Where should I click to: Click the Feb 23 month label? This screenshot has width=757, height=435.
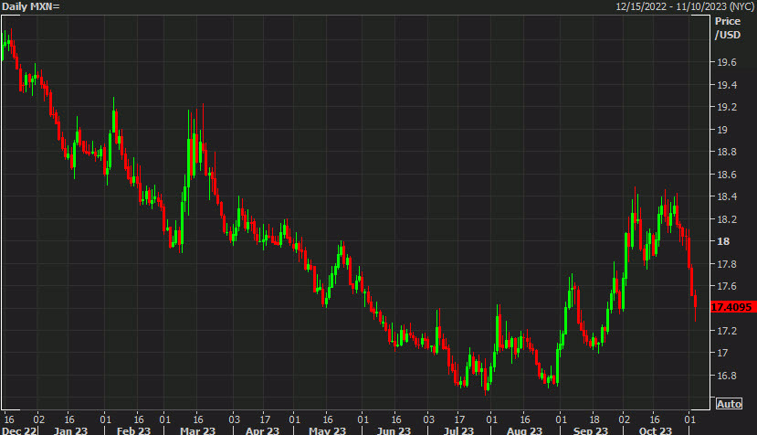(133, 430)
